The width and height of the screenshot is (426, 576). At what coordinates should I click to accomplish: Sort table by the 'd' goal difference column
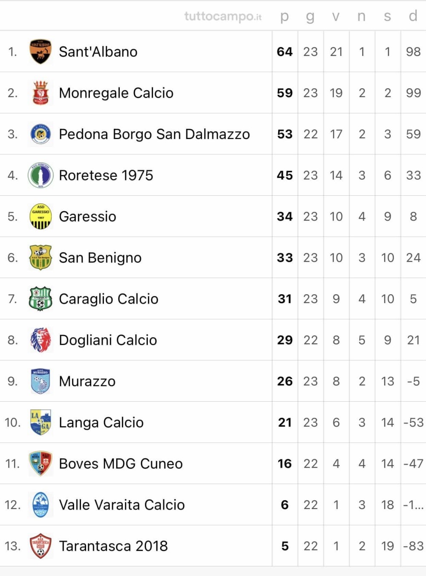click(x=413, y=15)
